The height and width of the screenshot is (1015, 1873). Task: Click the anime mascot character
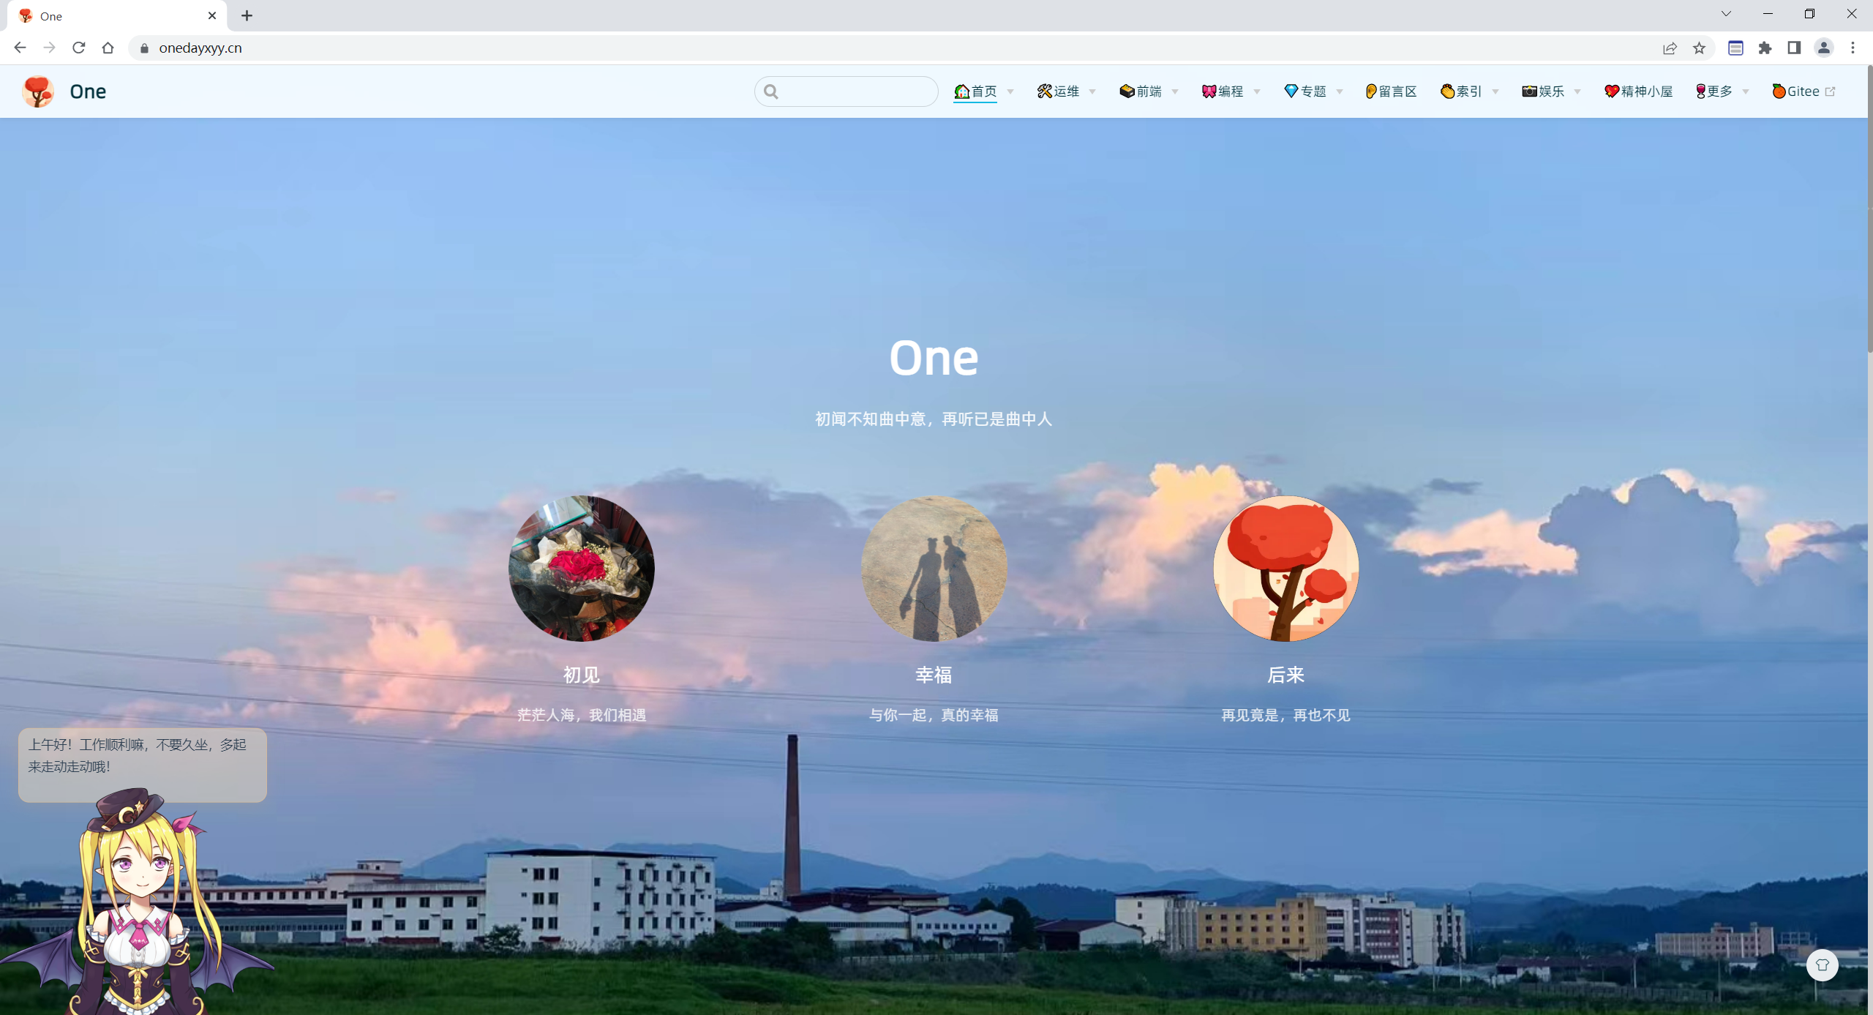tap(139, 902)
